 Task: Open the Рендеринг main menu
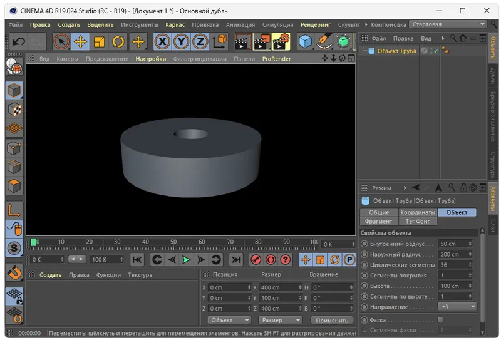[x=316, y=24]
